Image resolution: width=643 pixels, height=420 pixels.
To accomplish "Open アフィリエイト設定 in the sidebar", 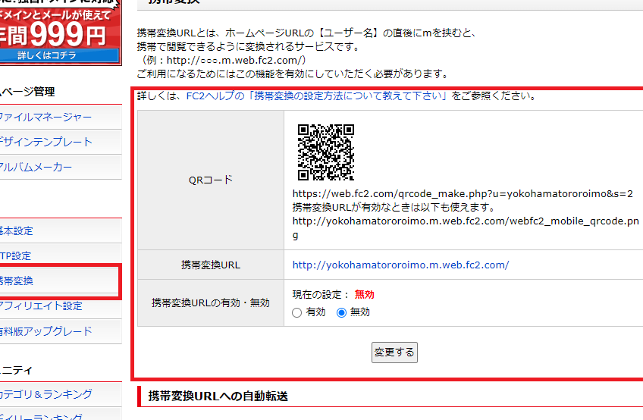I will coord(41,306).
